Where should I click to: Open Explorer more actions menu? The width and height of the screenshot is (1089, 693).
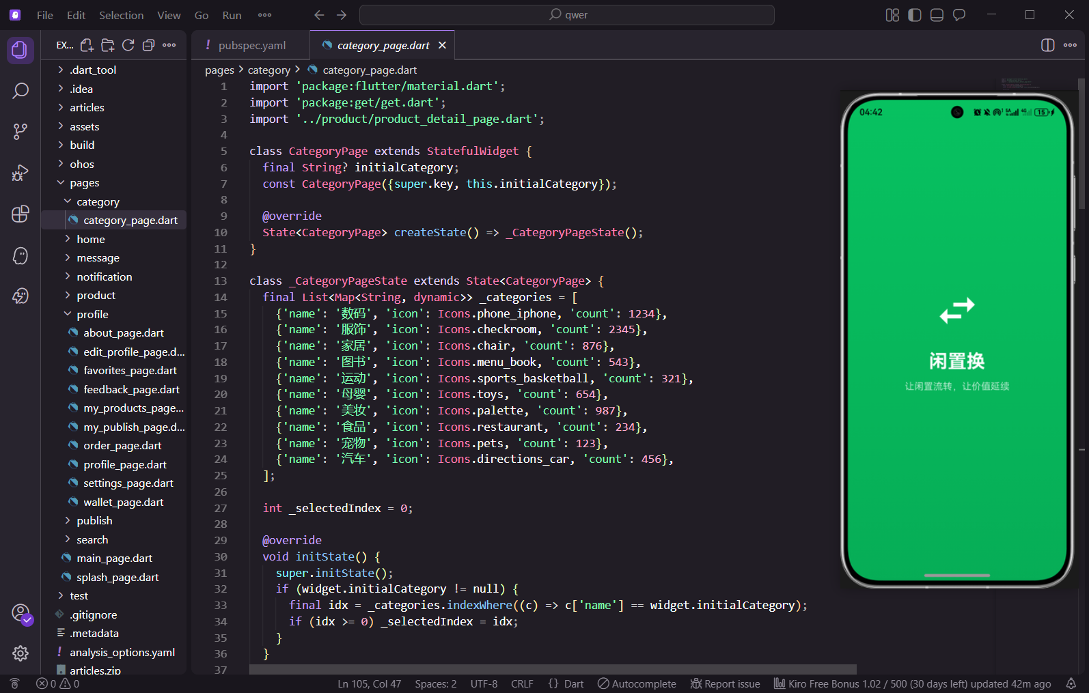point(169,45)
